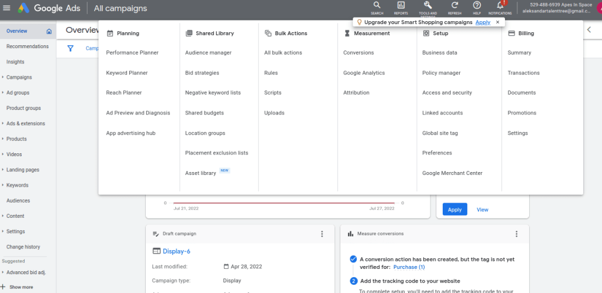Viewport: 602px width, 293px height.
Task: Click the Refresh icon
Action: click(x=454, y=5)
